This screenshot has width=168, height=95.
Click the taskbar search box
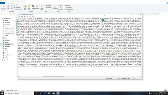[19, 93]
